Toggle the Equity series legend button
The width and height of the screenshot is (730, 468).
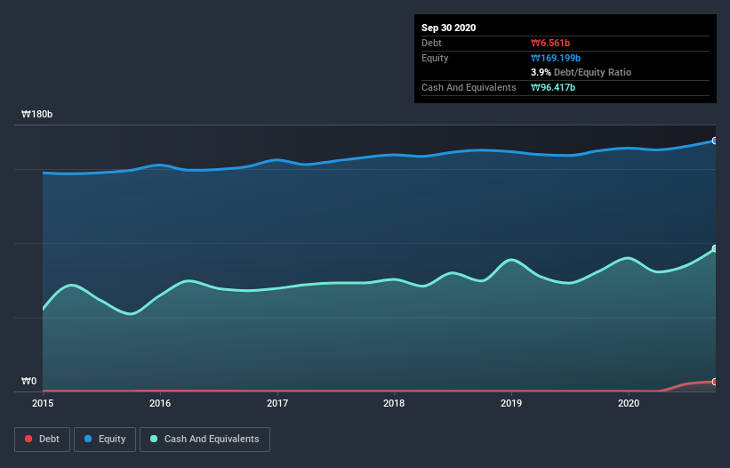105,440
